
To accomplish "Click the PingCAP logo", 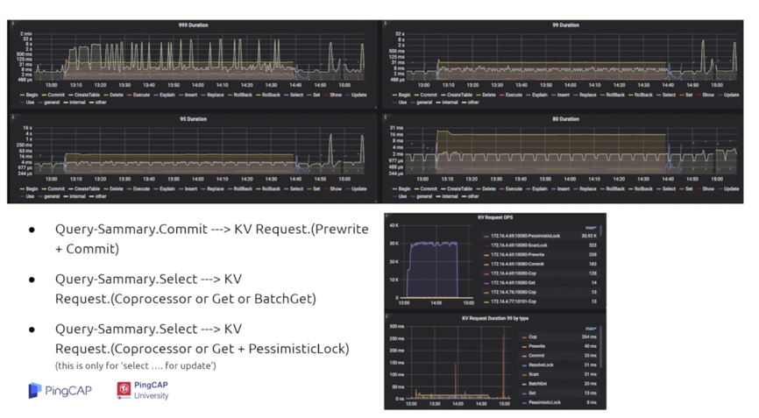I will click(60, 391).
